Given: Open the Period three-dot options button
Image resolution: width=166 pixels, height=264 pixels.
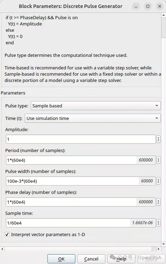Looking at the screenshot, I should click(x=158, y=160).
